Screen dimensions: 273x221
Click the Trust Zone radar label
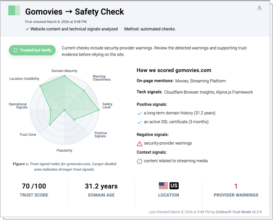[x=28, y=134]
